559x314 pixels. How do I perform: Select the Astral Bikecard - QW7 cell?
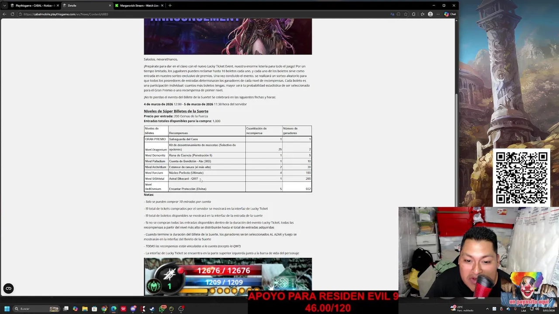207,178
